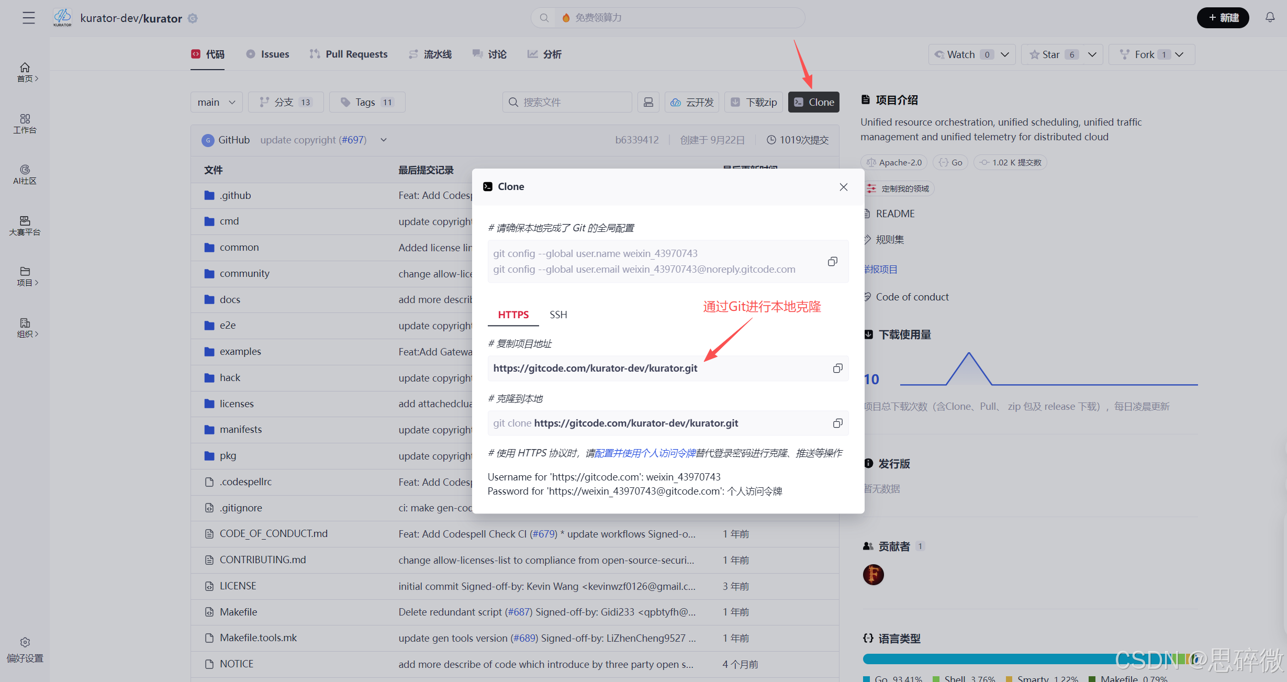Expand the Fork dropdown arrow
Viewport: 1287px width, 682px height.
[x=1179, y=54]
